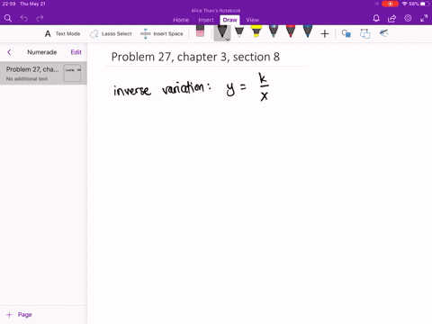Pick the yellow highlighter
The image size is (432, 324).
(x=256, y=31)
